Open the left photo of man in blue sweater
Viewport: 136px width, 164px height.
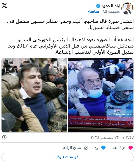pyautogui.click(x=34, y=95)
